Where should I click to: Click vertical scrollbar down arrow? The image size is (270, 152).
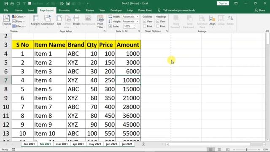[267, 140]
